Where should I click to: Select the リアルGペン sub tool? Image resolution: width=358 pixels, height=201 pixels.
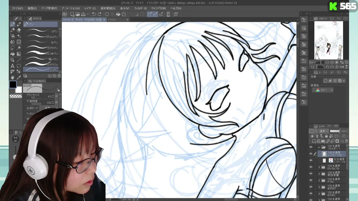(x=41, y=37)
